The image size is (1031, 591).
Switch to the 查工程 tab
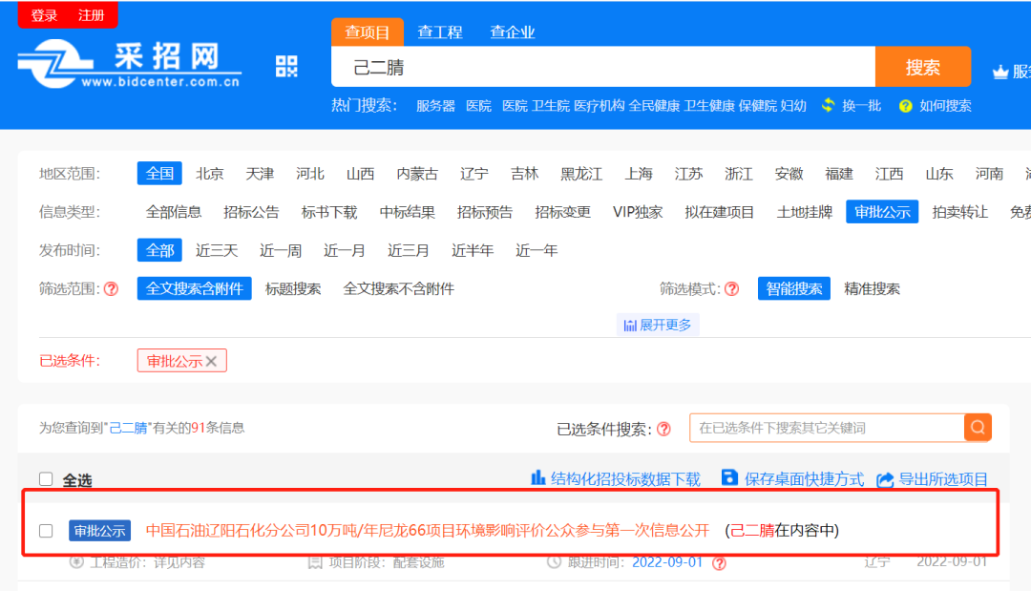pyautogui.click(x=440, y=32)
